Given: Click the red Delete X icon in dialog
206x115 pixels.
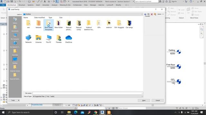Looking at the screenshot, I should [x=152, y=14].
